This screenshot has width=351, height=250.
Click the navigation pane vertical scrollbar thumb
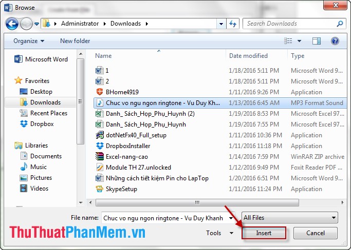pyautogui.click(x=80, y=101)
